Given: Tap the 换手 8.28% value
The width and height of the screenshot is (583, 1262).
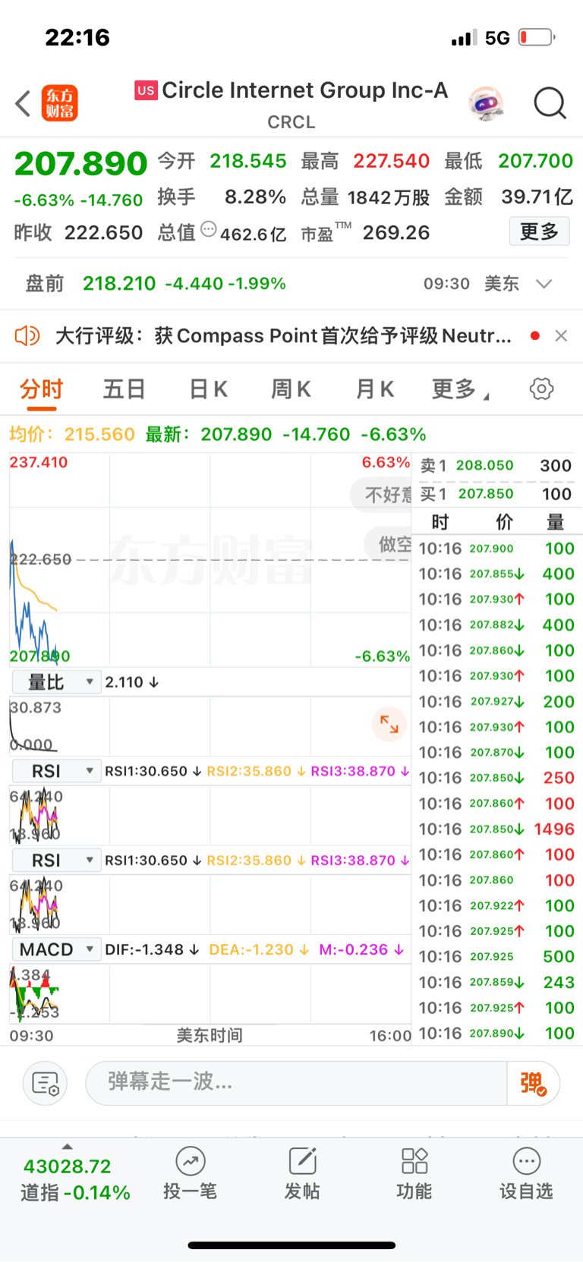Looking at the screenshot, I should coord(255,197).
